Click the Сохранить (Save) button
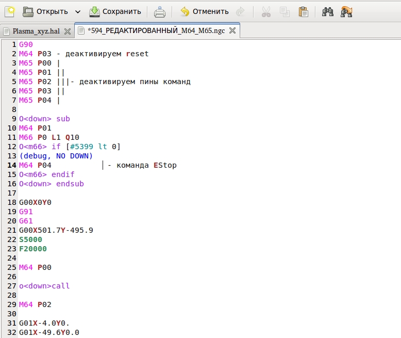The width and height of the screenshot is (401, 338). coord(115,12)
